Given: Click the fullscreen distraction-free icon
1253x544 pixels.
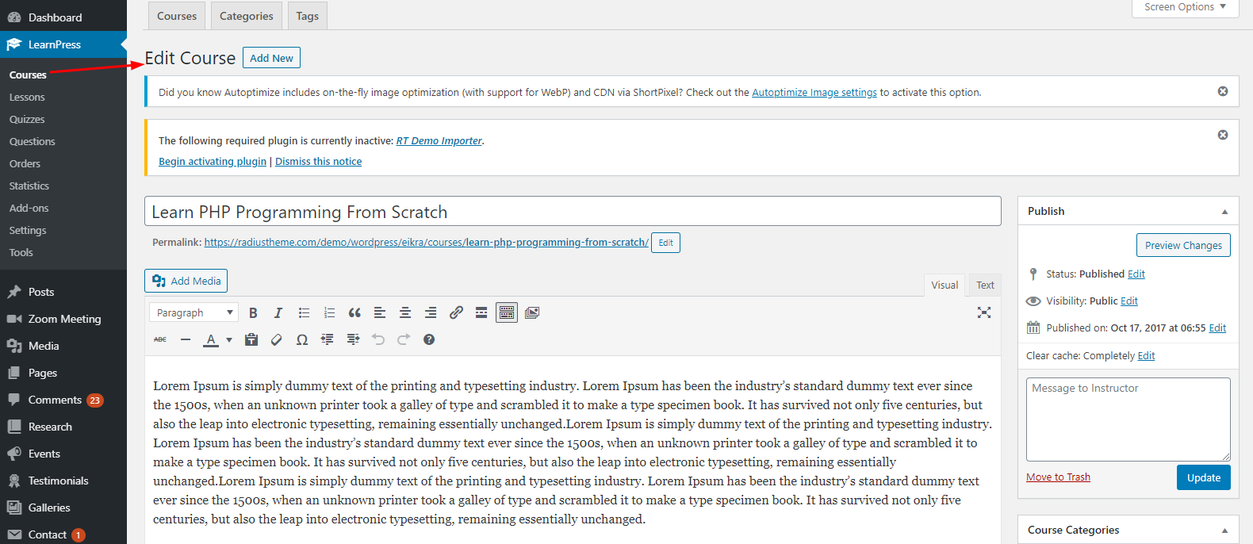Looking at the screenshot, I should click(x=984, y=312).
